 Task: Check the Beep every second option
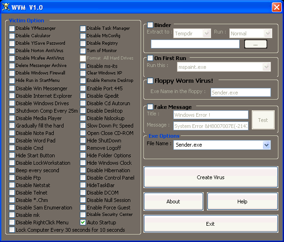coord(12,170)
